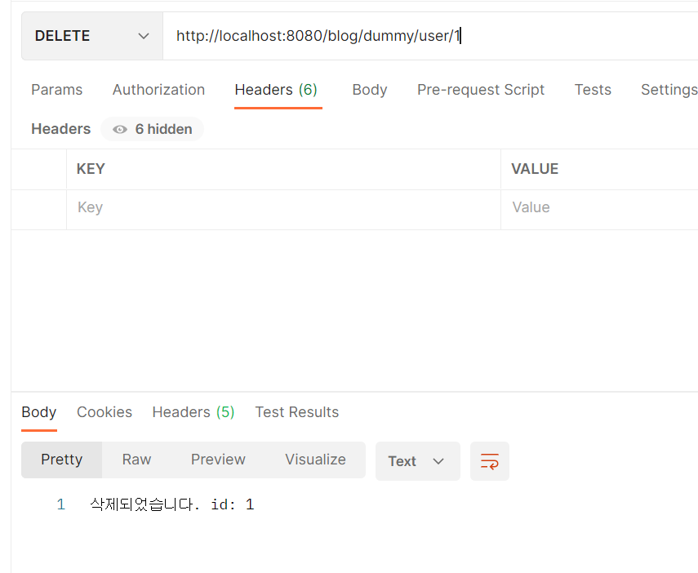The width and height of the screenshot is (698, 573).
Task: Open the Pre-request Script tab
Action: click(481, 90)
